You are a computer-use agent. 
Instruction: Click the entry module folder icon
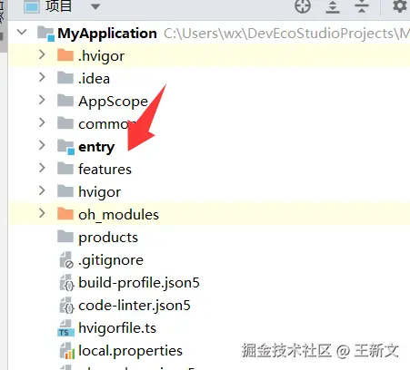[65, 147]
